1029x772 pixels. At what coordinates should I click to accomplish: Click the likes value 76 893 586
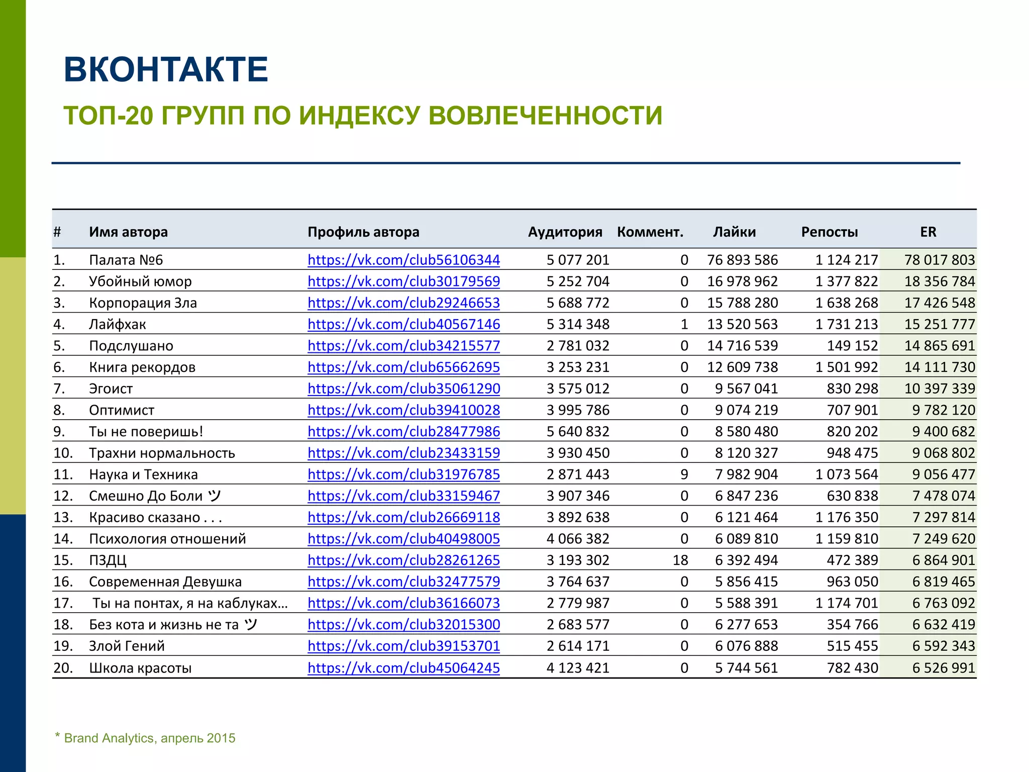click(x=742, y=260)
